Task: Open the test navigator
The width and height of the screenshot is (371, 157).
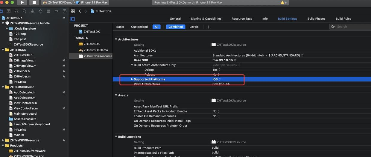Action: tap(40, 11)
